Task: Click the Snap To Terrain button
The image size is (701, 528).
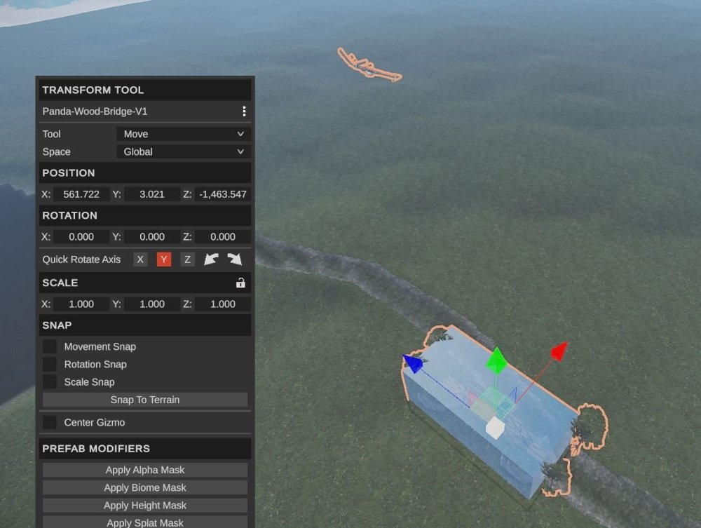Action: coord(145,400)
